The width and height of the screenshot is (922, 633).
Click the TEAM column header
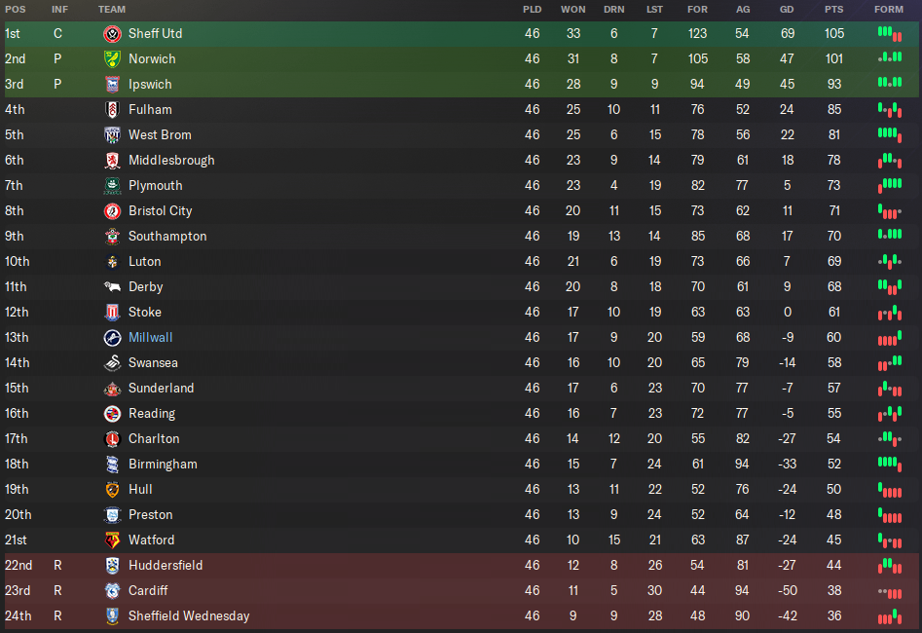tap(112, 9)
